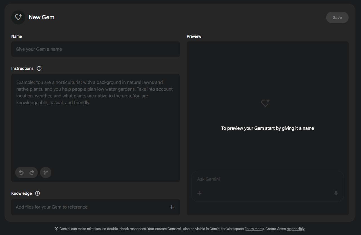361x235 pixels.
Task: Activate the microphone voice input
Action: (x=336, y=193)
